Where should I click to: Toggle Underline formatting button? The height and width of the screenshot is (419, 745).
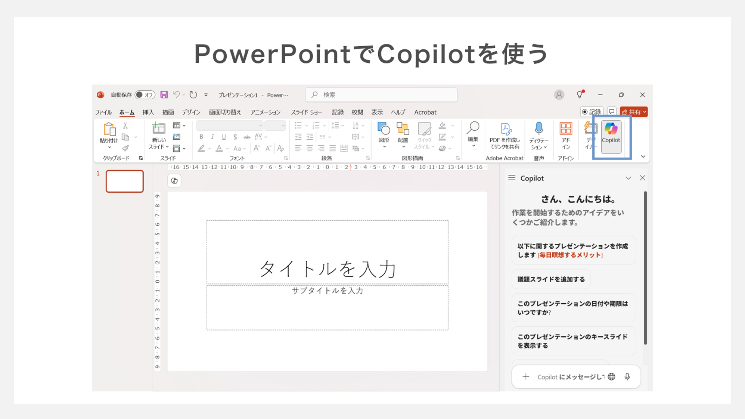pos(224,137)
